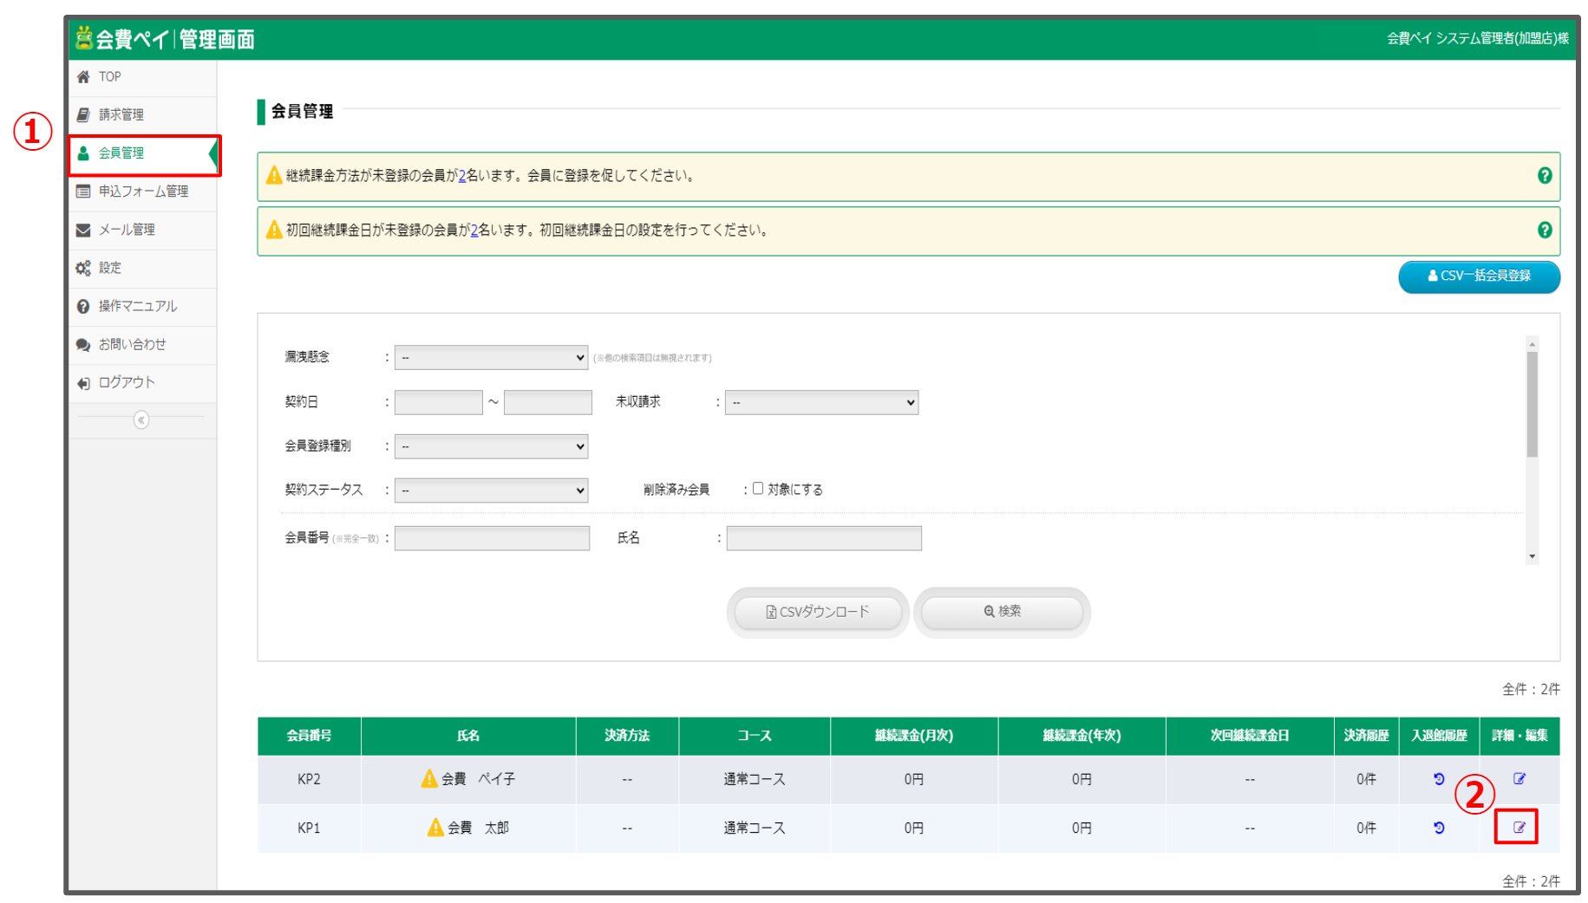Click the CSV一括会員登録 button

1479,276
